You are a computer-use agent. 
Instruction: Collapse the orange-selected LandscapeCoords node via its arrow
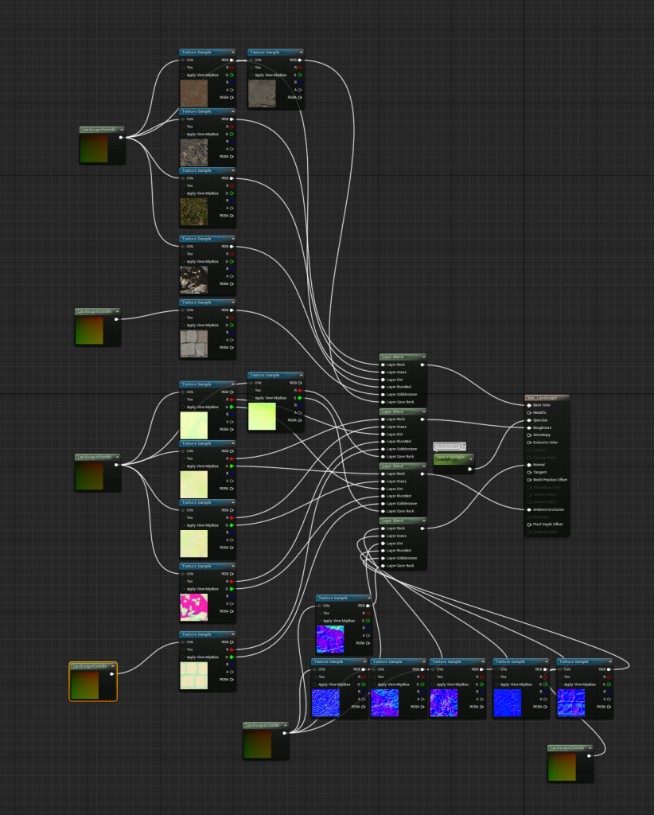(x=112, y=666)
